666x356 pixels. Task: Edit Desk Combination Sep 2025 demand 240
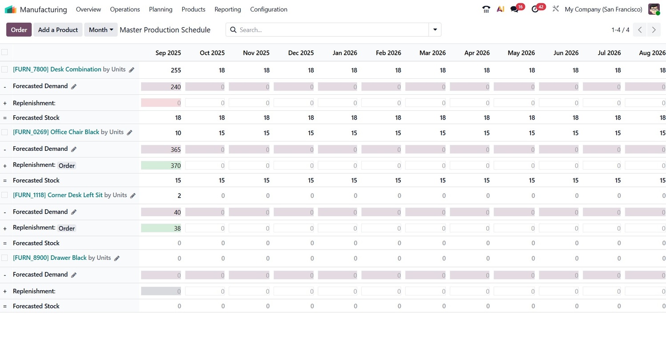coord(161,87)
